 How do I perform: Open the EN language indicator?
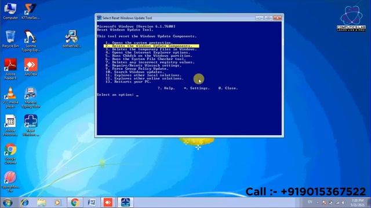[x=310, y=202]
